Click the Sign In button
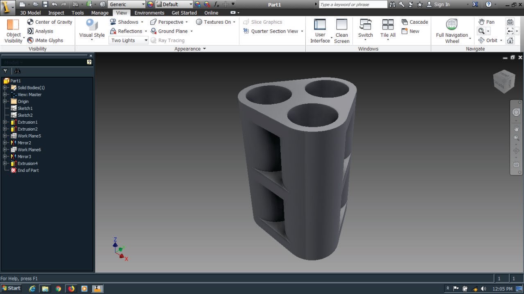This screenshot has height=294, width=524. 438,4
